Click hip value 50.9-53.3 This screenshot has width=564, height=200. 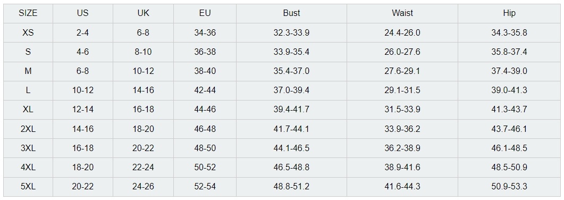509,187
